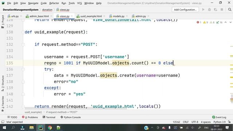Close the models.py tab
Image resolution: width=233 pixels, height=131 pixels.
(127, 16)
